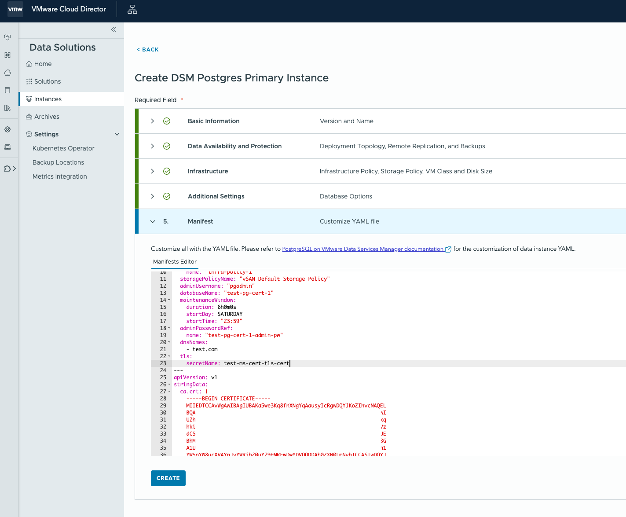Collapse the sidebar with double-chevron icon
This screenshot has width=626, height=517.
click(113, 29)
